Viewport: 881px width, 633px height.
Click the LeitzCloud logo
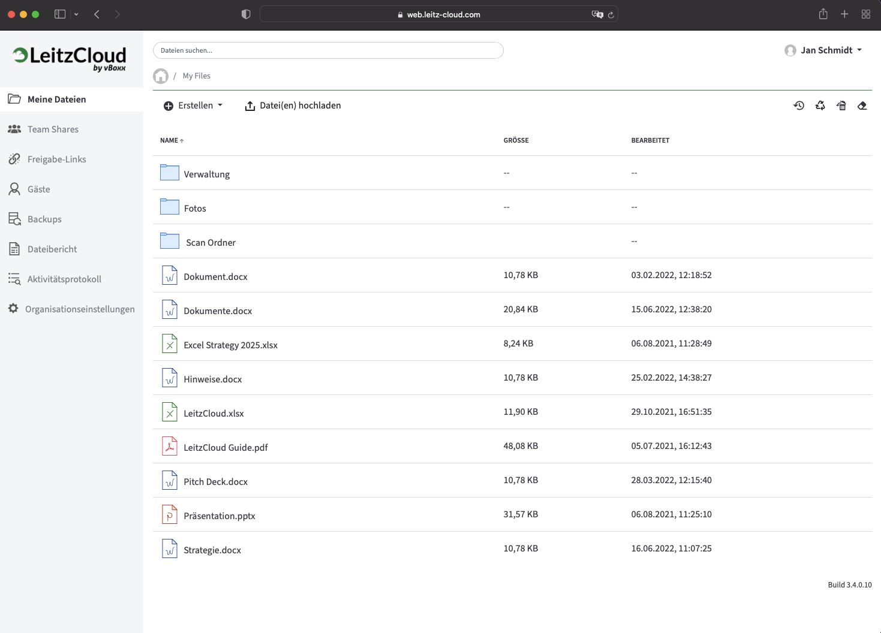70,59
